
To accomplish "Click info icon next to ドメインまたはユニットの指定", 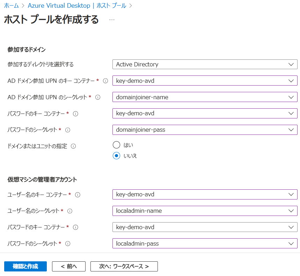I will tap(73, 146).
